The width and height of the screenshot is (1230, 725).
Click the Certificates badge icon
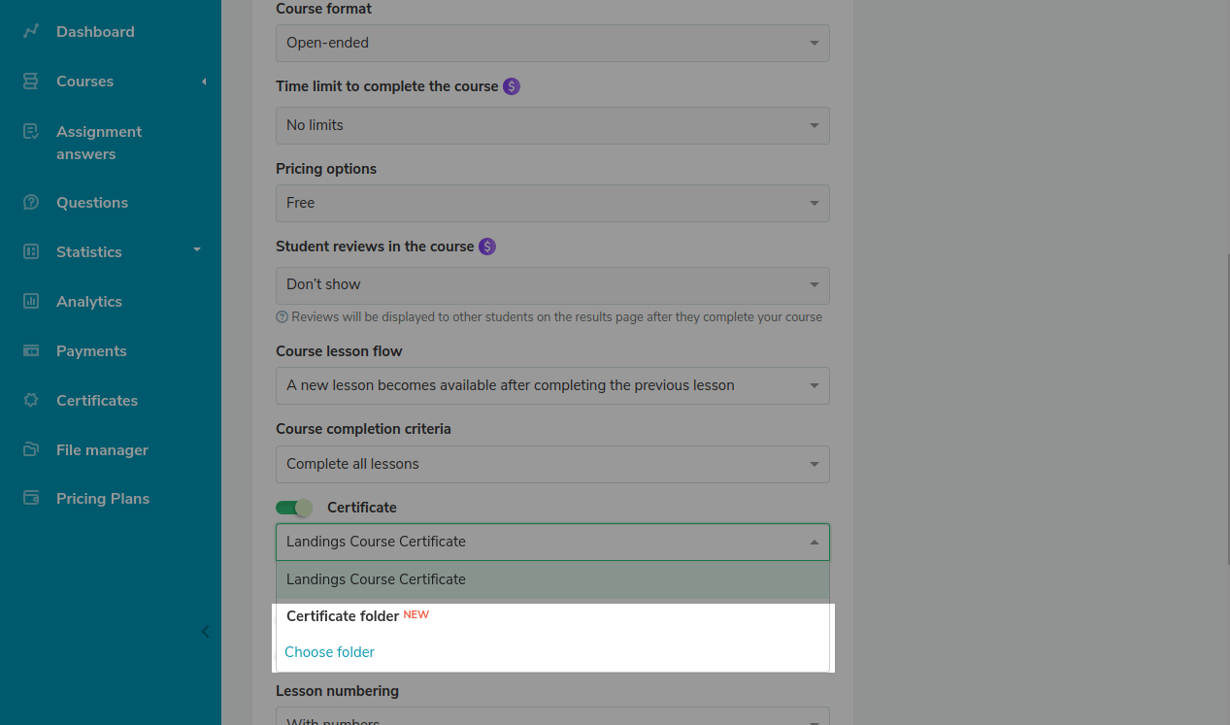[31, 400]
